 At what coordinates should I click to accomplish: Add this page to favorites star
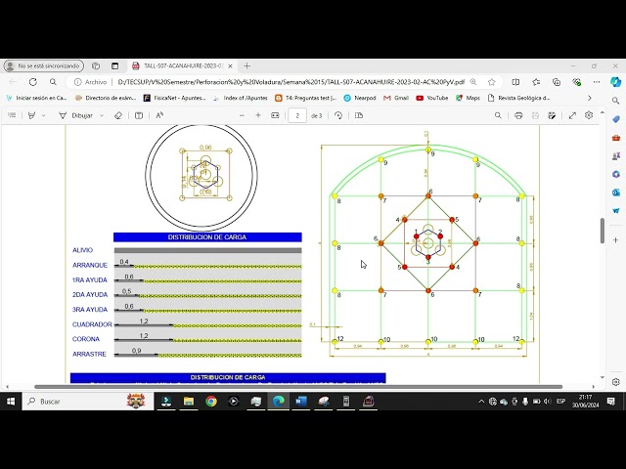tap(491, 82)
